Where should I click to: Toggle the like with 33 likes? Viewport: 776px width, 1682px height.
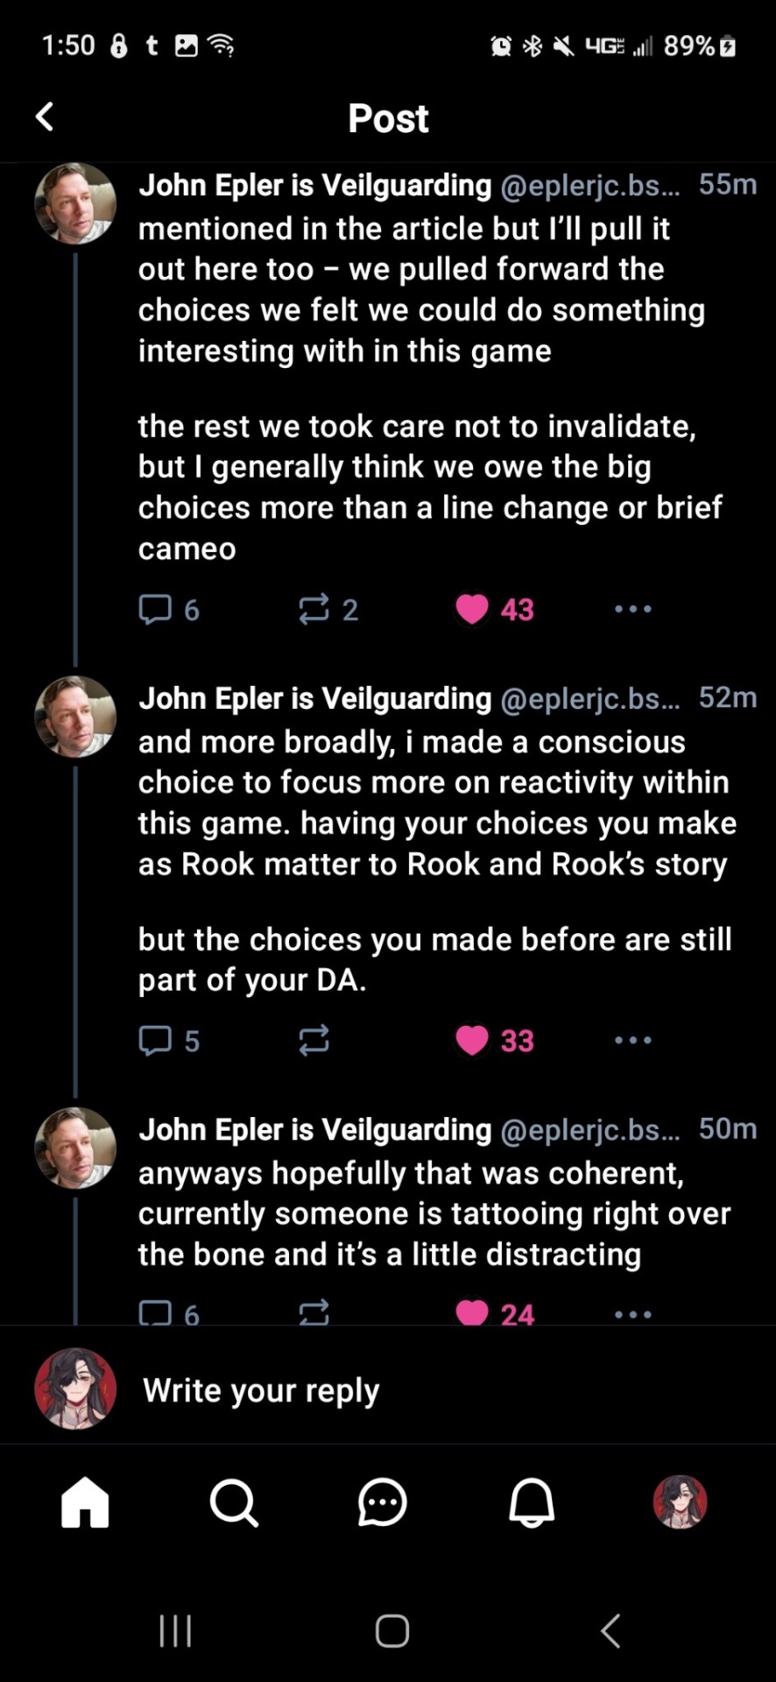pyautogui.click(x=472, y=1040)
